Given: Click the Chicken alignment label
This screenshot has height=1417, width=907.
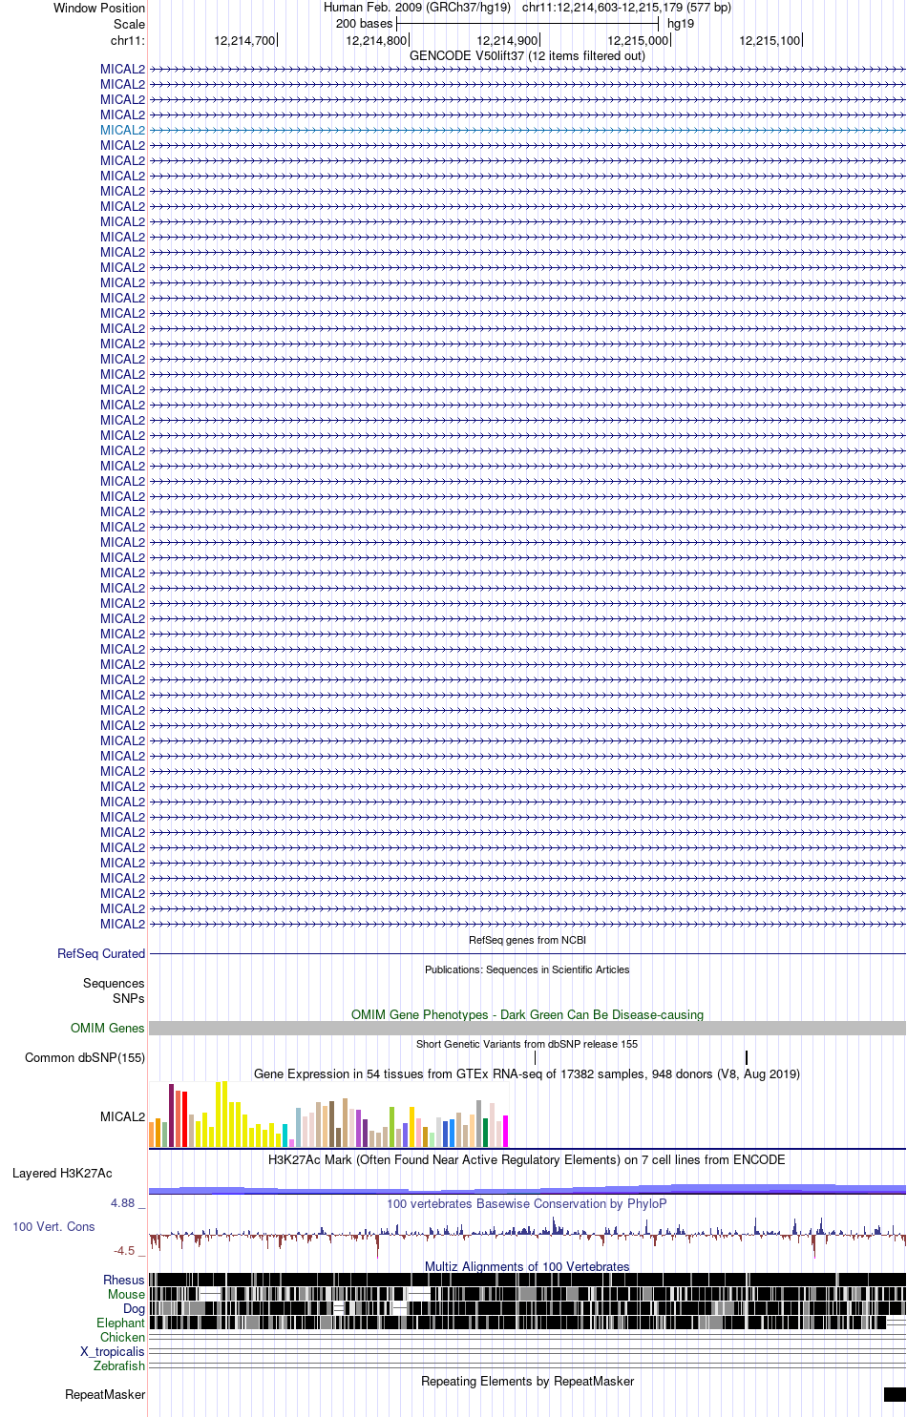Looking at the screenshot, I should point(122,1337).
